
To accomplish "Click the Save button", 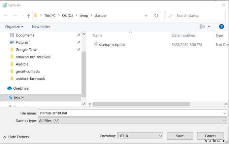I will 180,136.
